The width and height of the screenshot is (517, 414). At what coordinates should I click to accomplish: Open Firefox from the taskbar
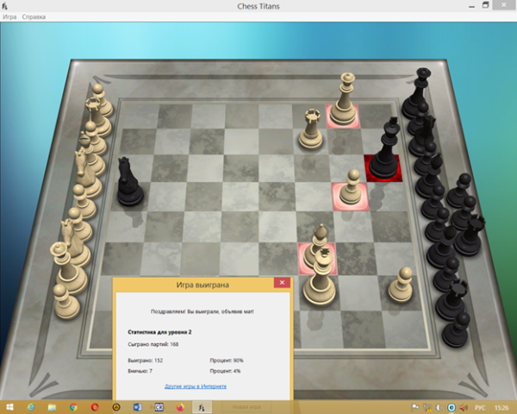(x=180, y=405)
